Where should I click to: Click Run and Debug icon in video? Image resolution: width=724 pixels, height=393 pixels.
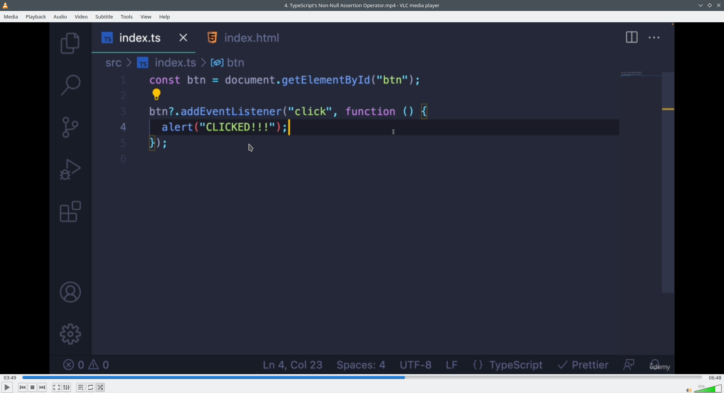[70, 169]
